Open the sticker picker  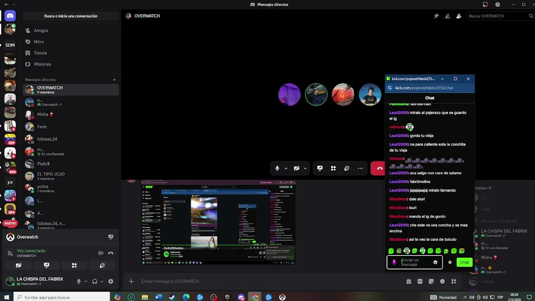click(431, 281)
